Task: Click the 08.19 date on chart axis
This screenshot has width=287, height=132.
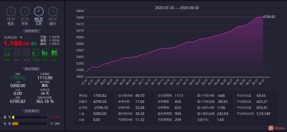Action: click(x=186, y=82)
